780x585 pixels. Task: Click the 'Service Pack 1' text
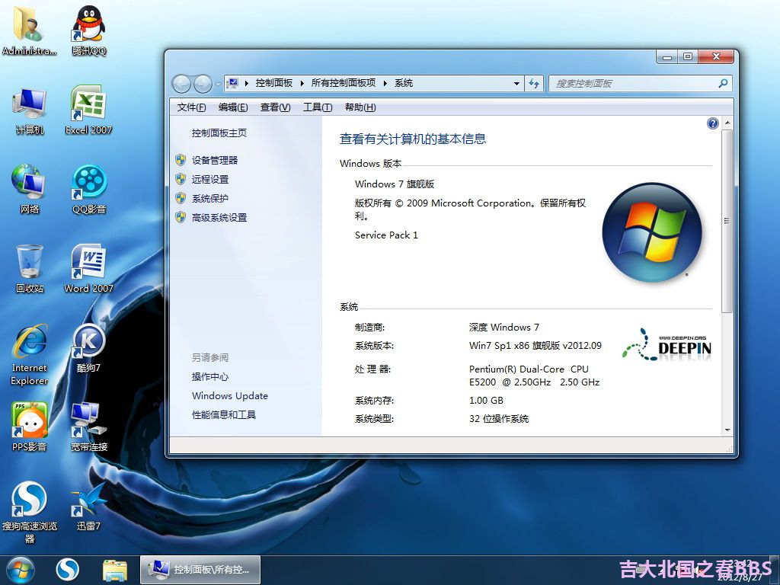(x=386, y=235)
